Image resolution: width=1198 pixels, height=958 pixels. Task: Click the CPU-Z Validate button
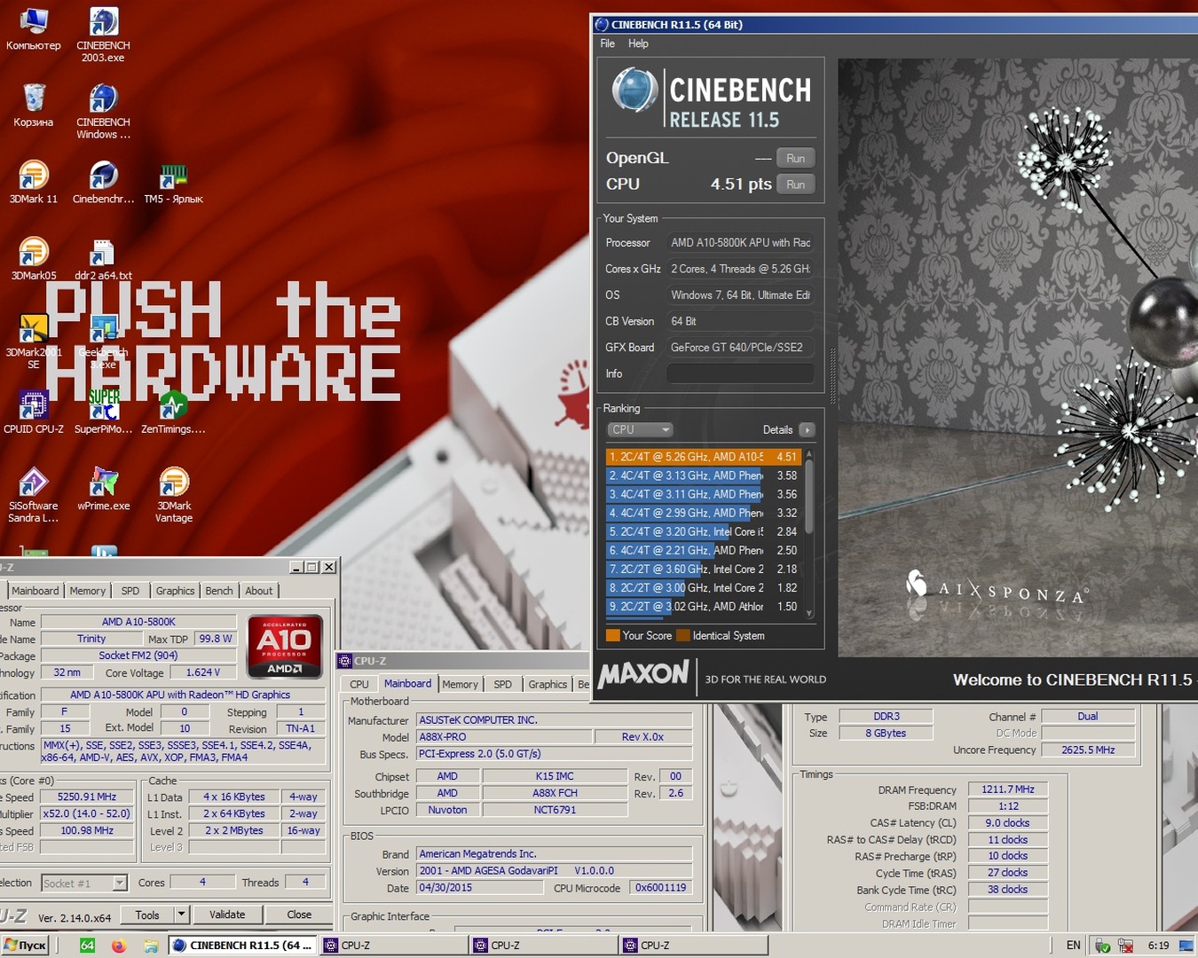coord(227,915)
